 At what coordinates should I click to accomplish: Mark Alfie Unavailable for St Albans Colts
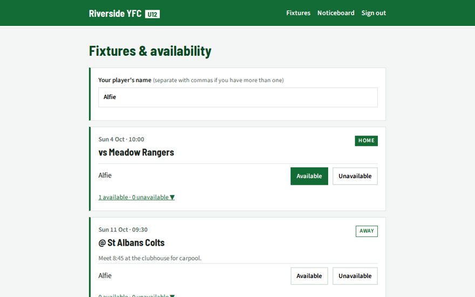pyautogui.click(x=355, y=276)
